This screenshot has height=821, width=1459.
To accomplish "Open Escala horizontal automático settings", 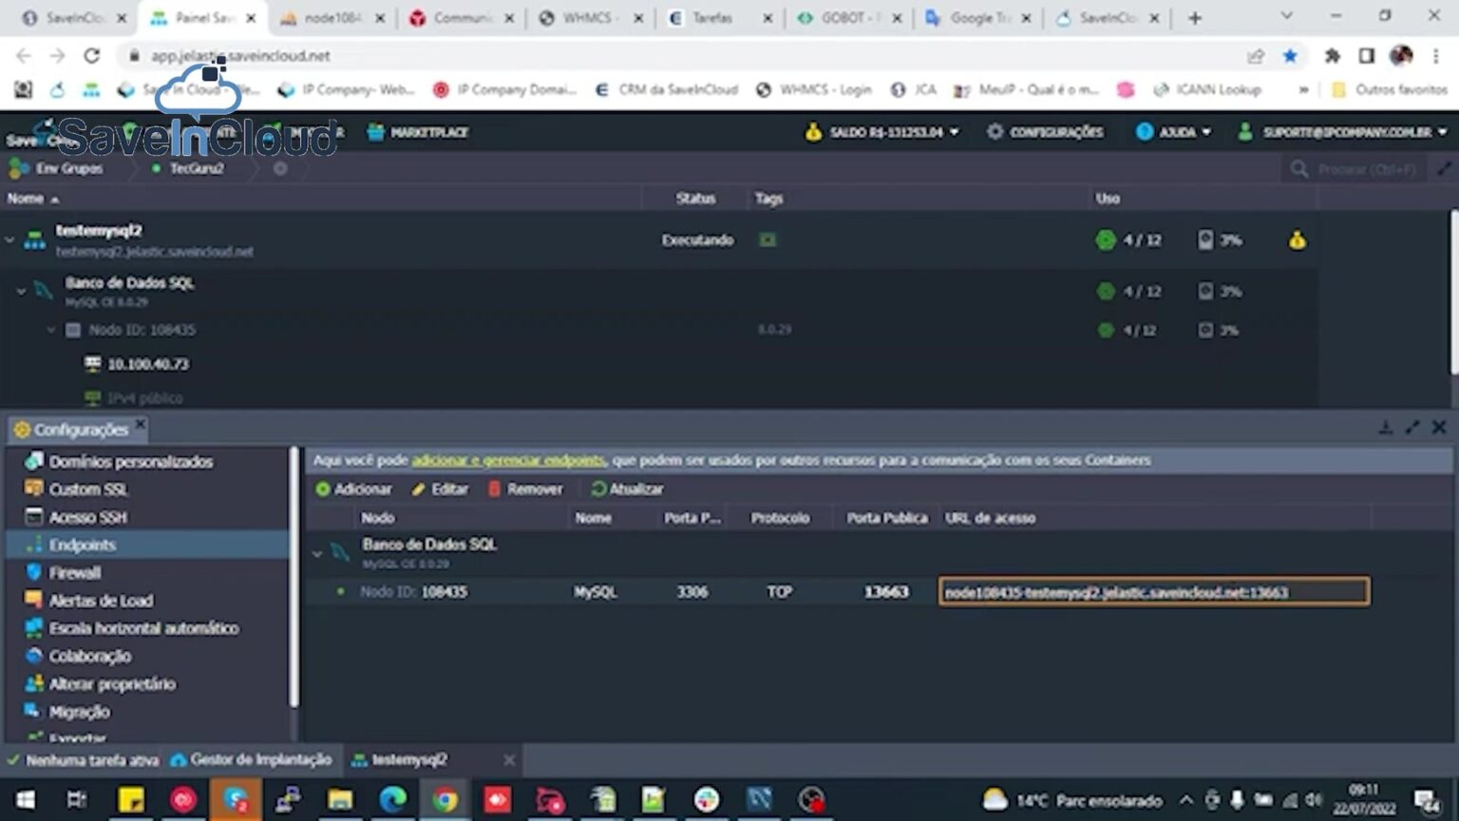I will click(x=142, y=627).
